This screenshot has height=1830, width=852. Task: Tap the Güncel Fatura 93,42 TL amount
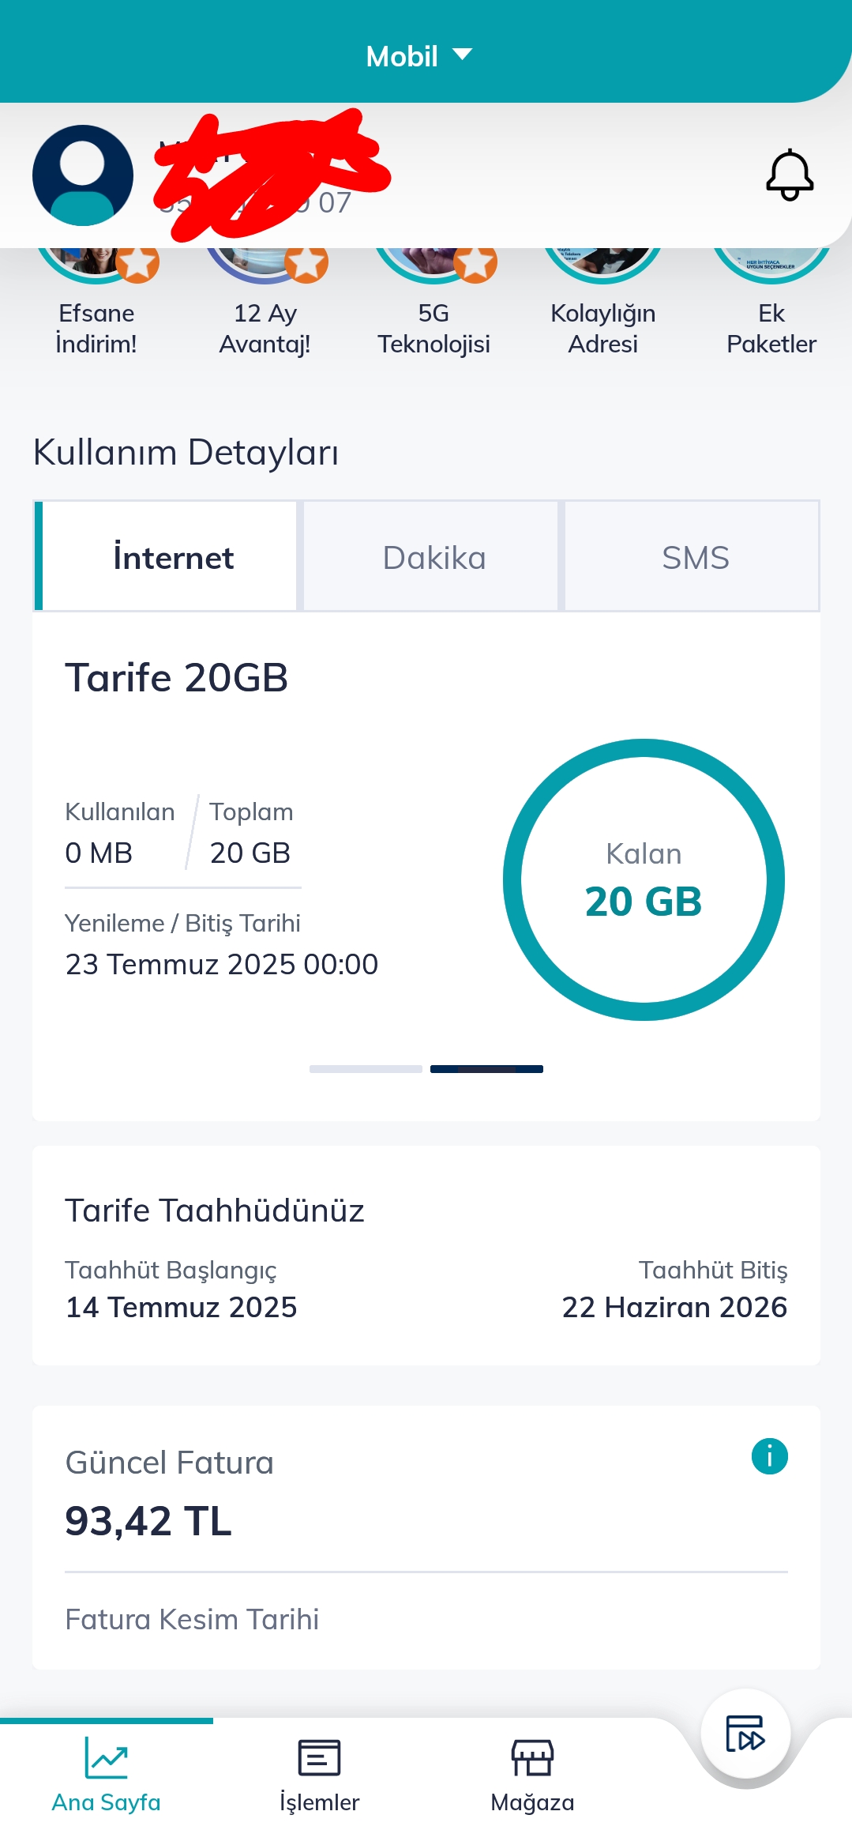(148, 1521)
